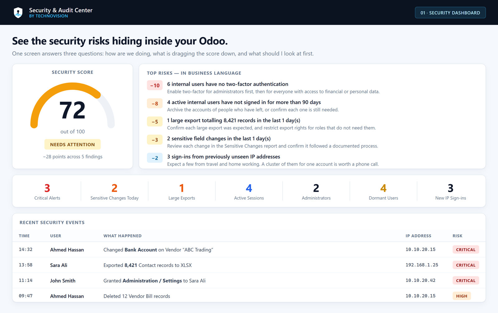498x313 pixels.
Task: Open '3 sign-ins from previously unseen IP addresses'
Action: coord(223,156)
